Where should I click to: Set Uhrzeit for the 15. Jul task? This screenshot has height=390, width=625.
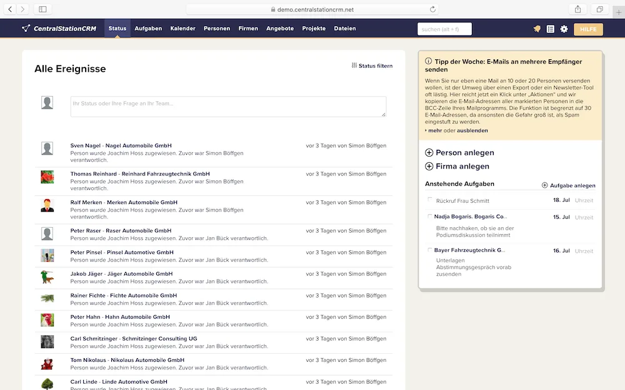pos(584,217)
